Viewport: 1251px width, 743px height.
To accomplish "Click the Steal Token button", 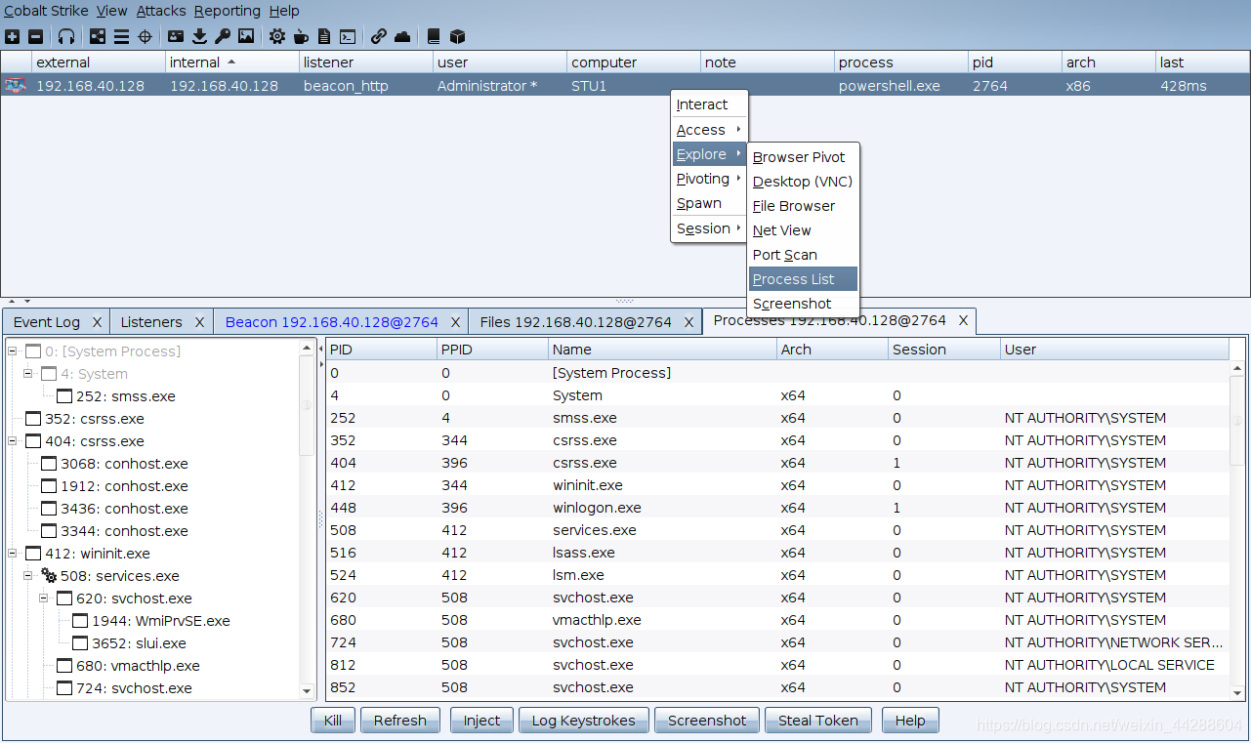I will pyautogui.click(x=818, y=721).
